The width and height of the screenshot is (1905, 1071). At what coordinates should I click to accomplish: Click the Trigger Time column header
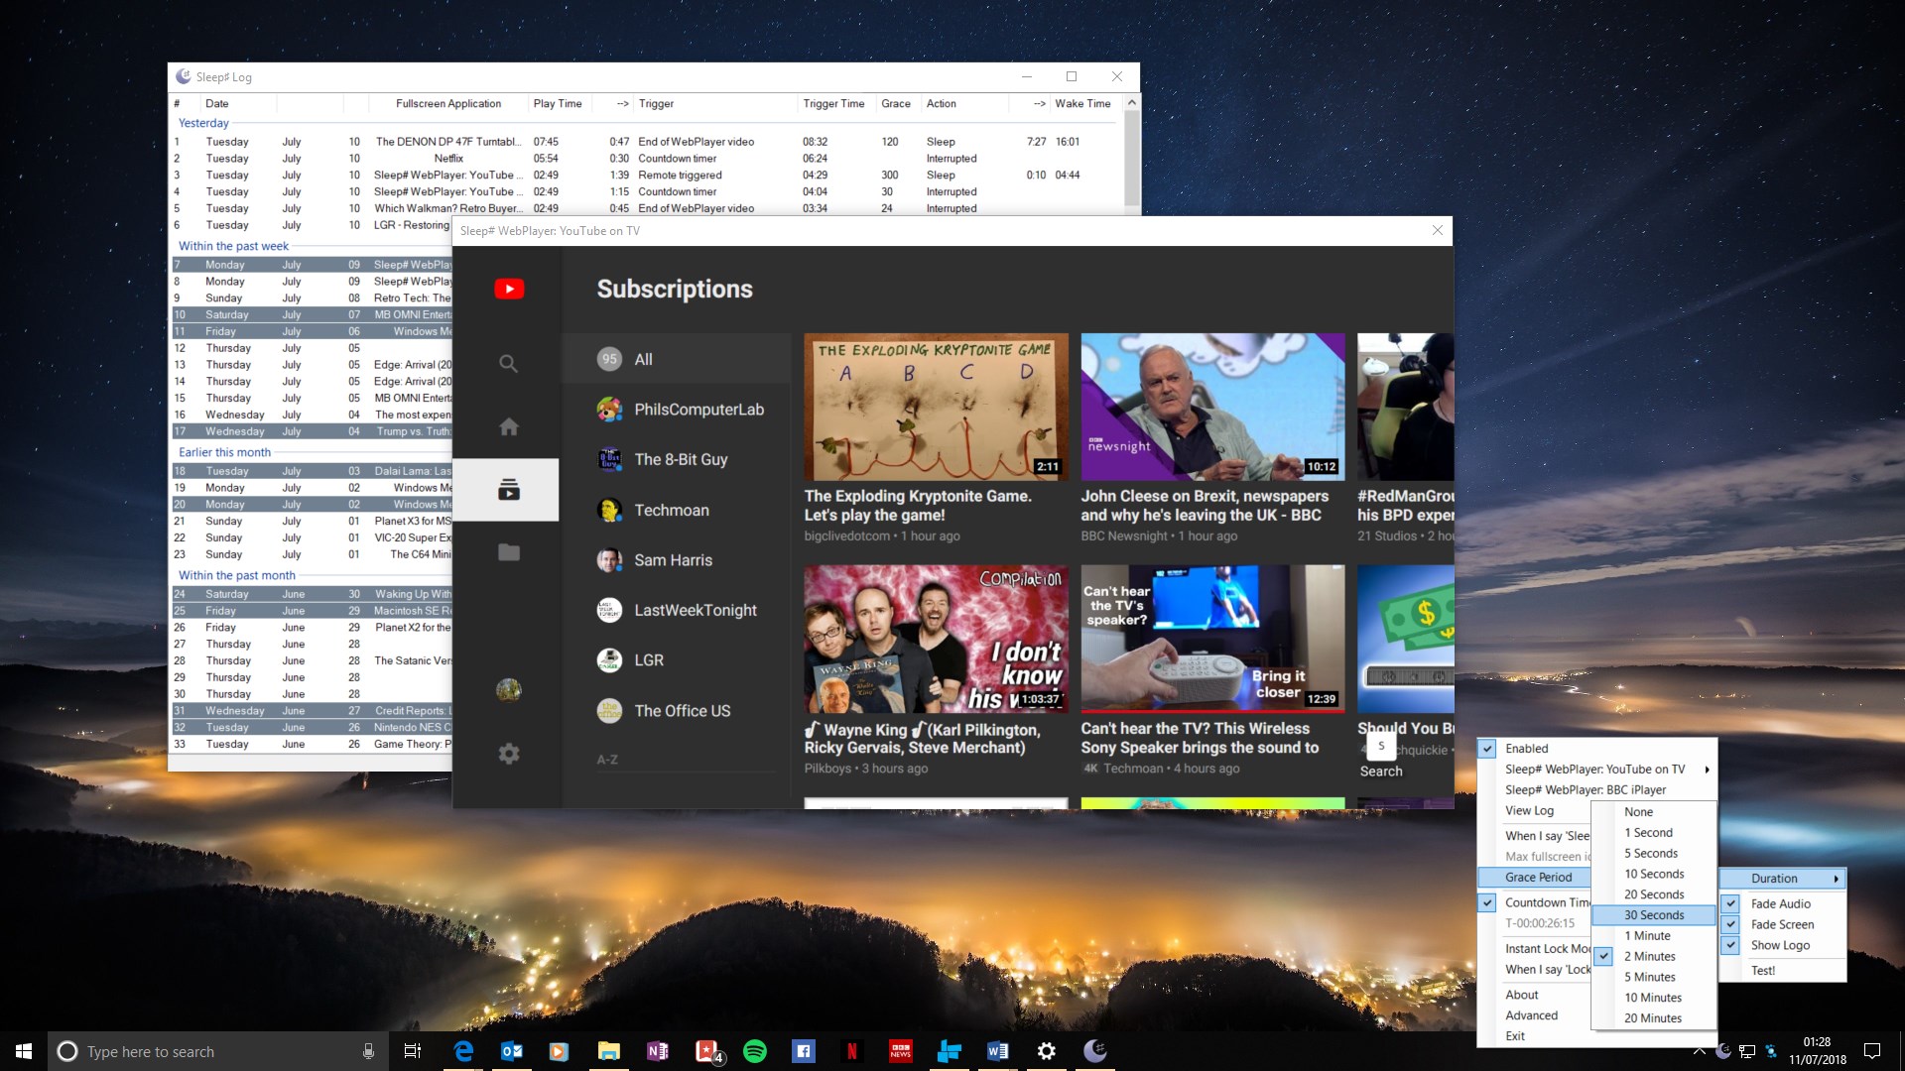(x=832, y=103)
